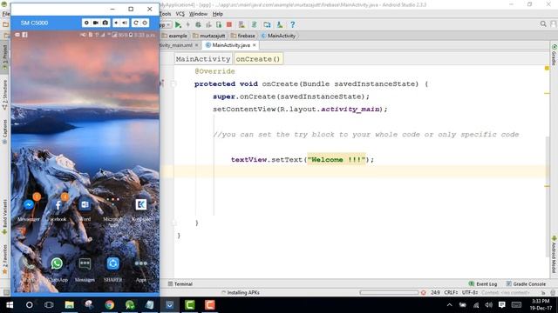This screenshot has height=313, width=558.
Task: Open the VCS menu
Action: click(180, 14)
